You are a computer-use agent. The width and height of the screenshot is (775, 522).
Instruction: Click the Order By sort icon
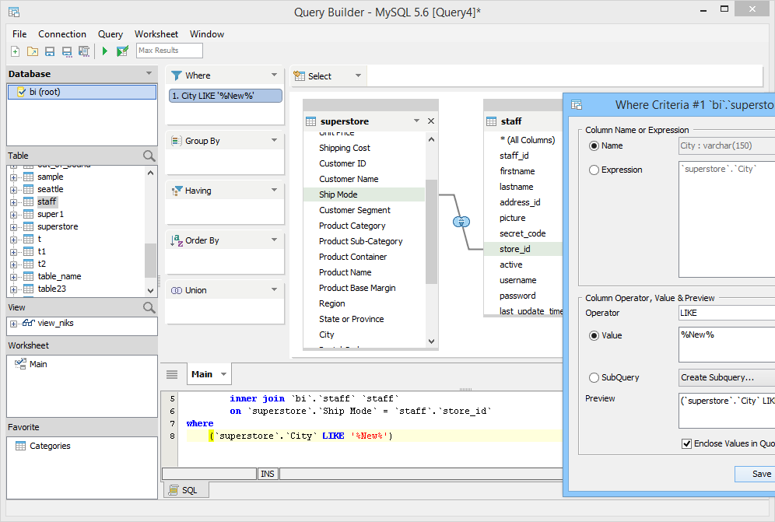tap(177, 240)
